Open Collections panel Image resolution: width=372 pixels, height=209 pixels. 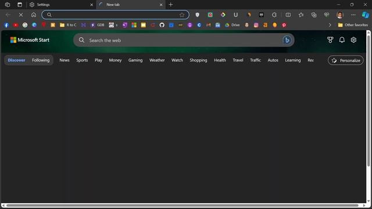(314, 15)
